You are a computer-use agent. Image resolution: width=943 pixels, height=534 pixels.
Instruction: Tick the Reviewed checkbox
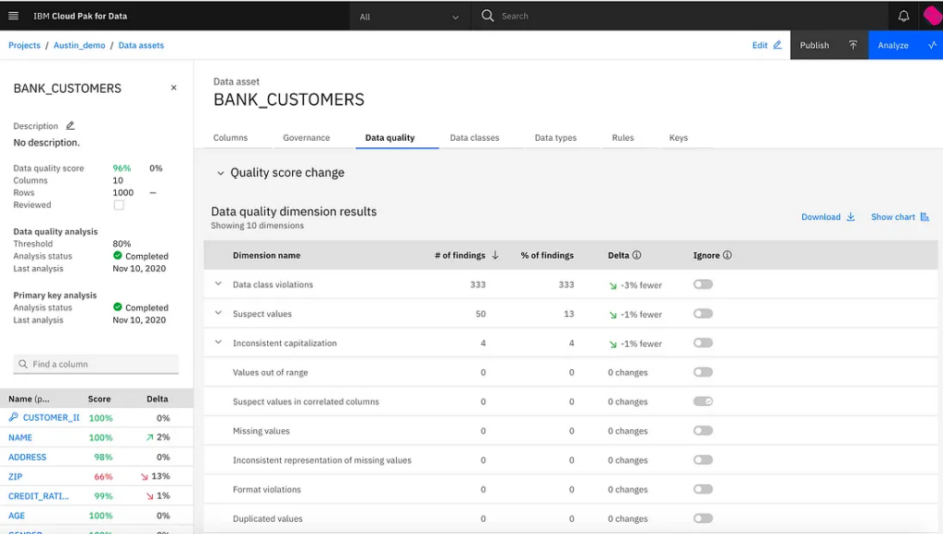[x=119, y=205]
